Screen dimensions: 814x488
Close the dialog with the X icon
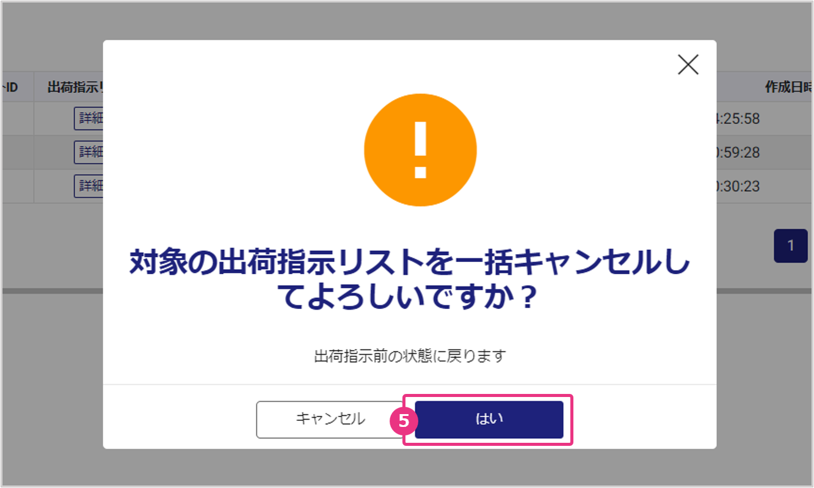coord(688,65)
